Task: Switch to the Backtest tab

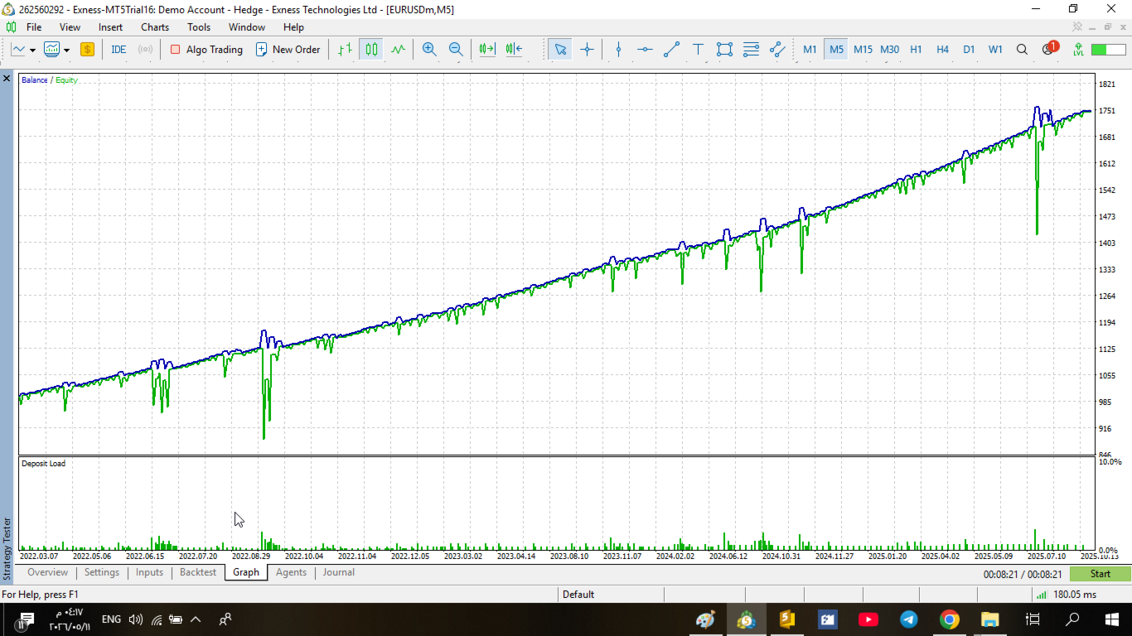Action: [x=197, y=572]
